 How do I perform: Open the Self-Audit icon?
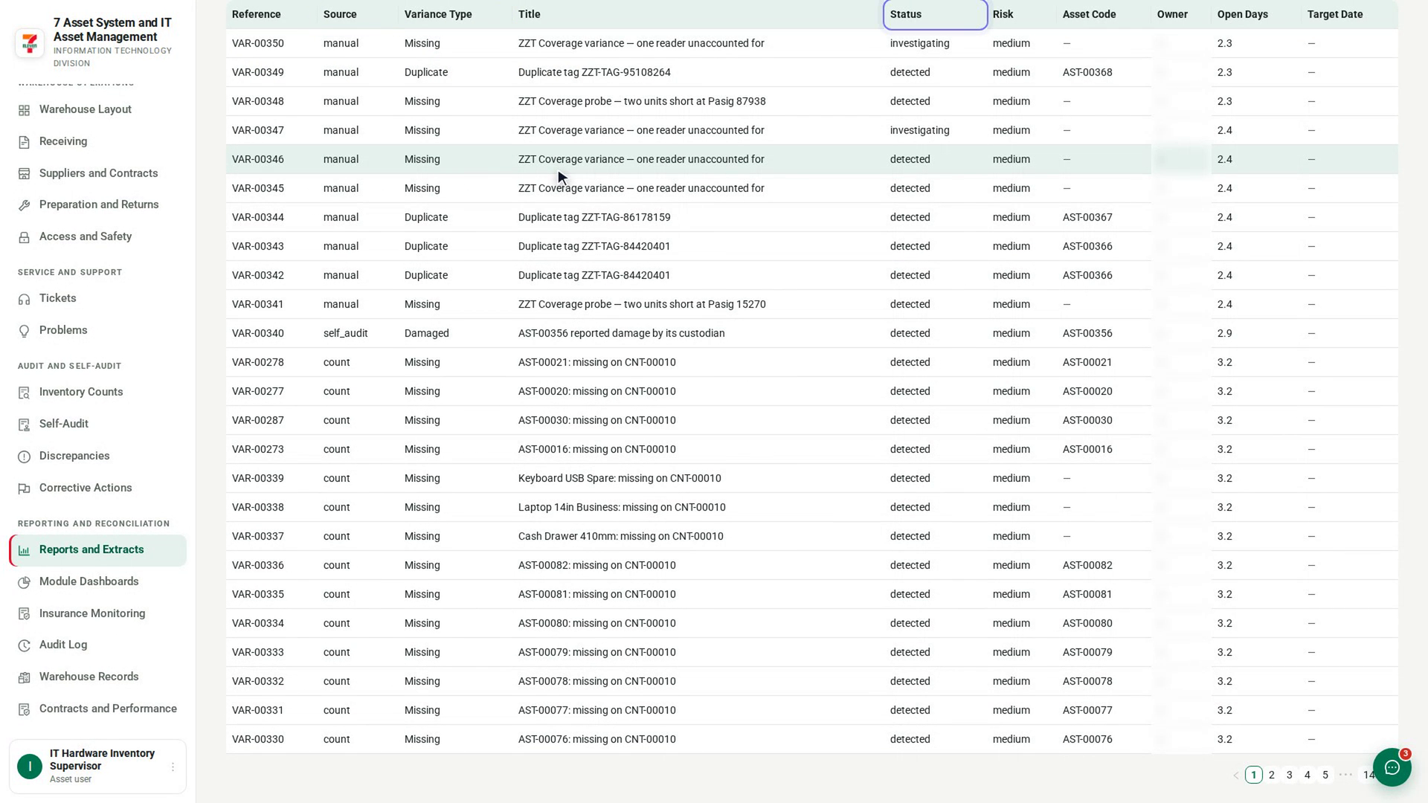(x=24, y=425)
